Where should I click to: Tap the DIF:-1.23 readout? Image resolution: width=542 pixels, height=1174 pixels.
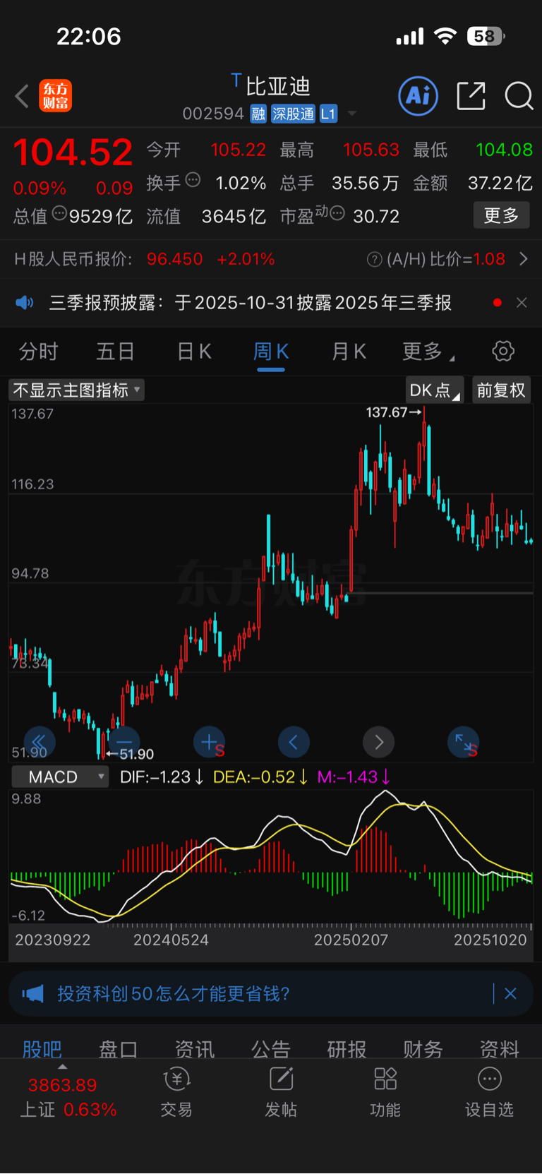(x=162, y=777)
